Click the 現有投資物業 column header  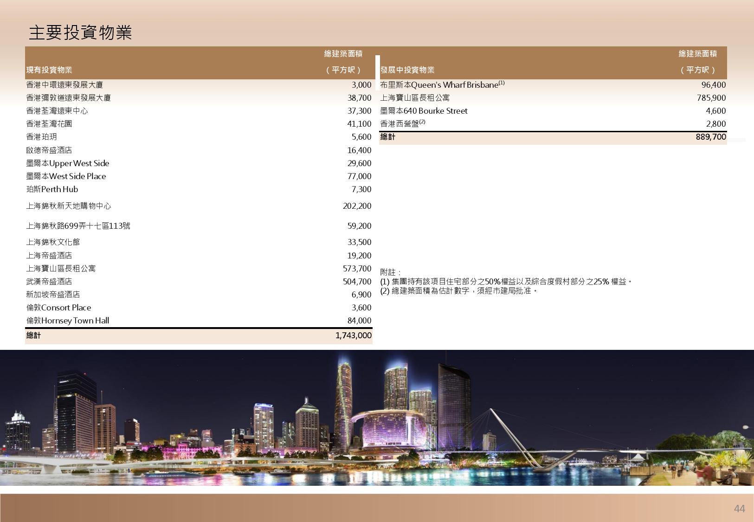coord(49,70)
